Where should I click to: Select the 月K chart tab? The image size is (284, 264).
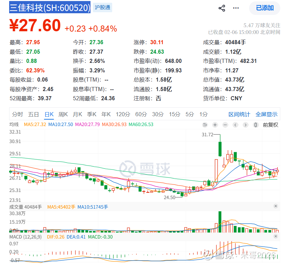77,115
